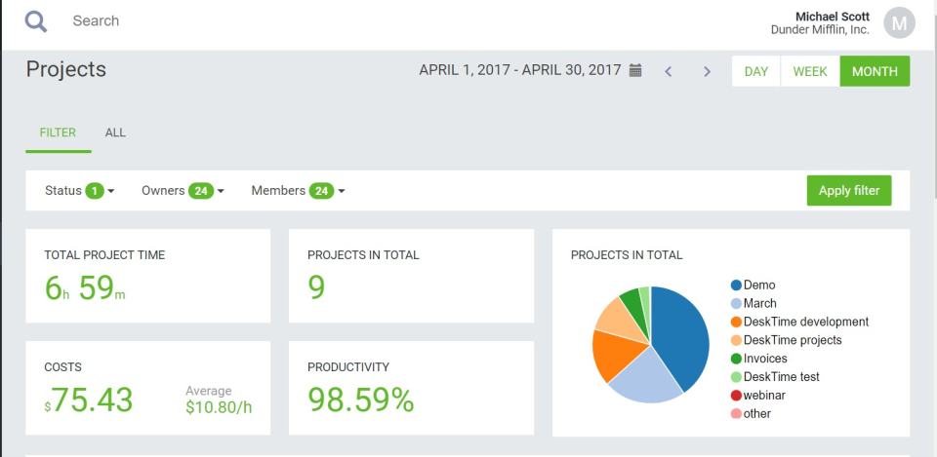Switch view to WEEK

coord(810,71)
